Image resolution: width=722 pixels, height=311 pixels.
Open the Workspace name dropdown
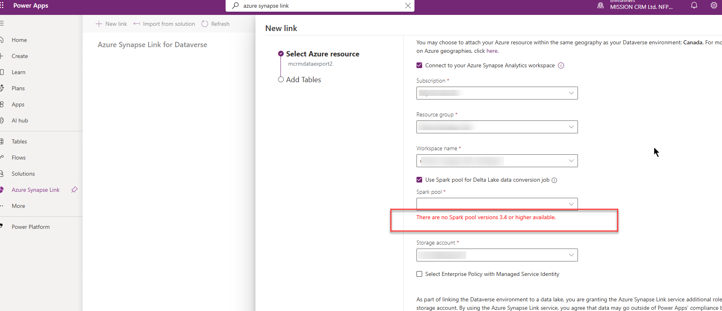(497, 161)
